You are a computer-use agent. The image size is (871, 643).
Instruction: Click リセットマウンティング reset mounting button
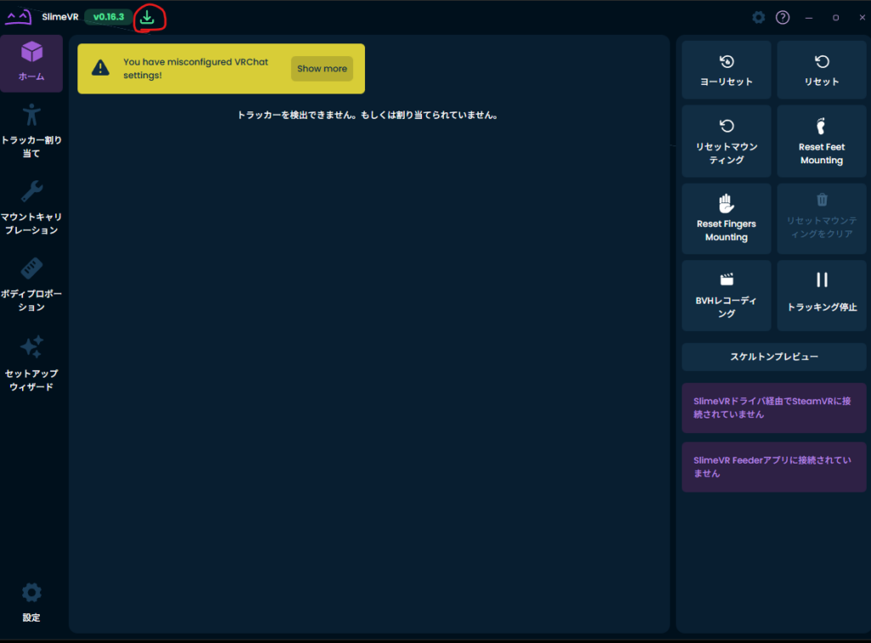click(x=726, y=140)
